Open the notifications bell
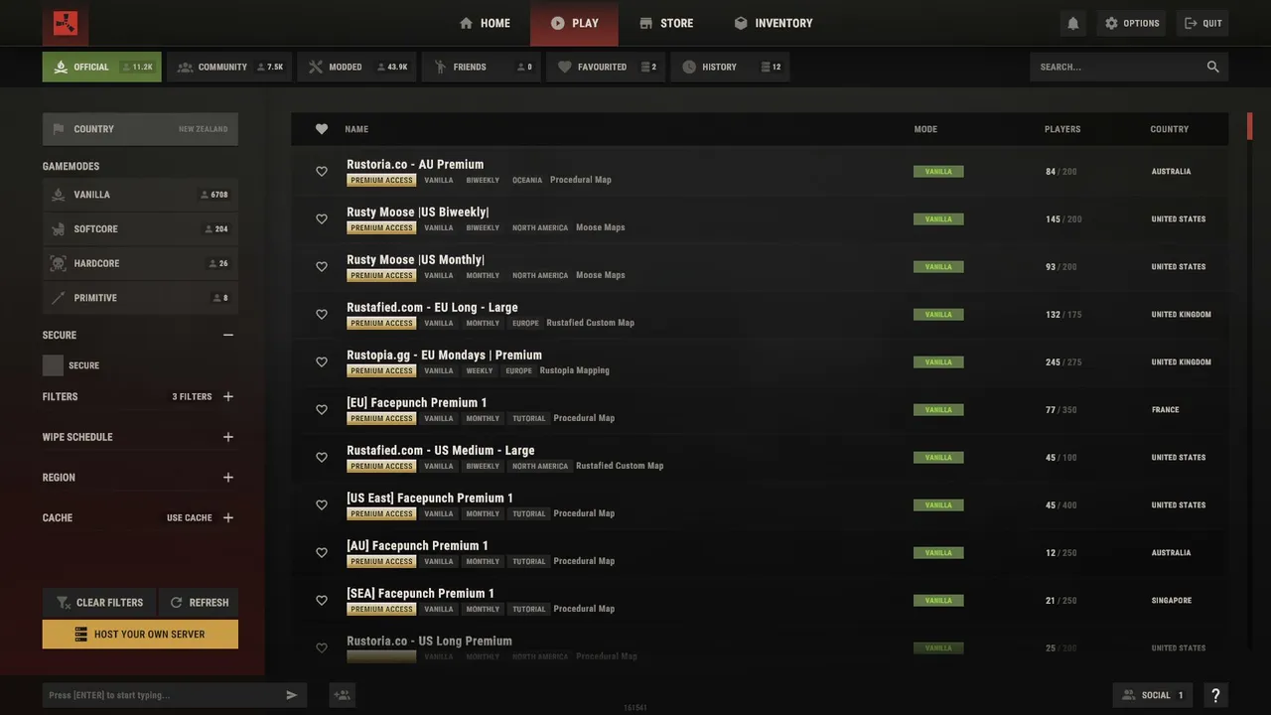1271x715 pixels. point(1072,23)
